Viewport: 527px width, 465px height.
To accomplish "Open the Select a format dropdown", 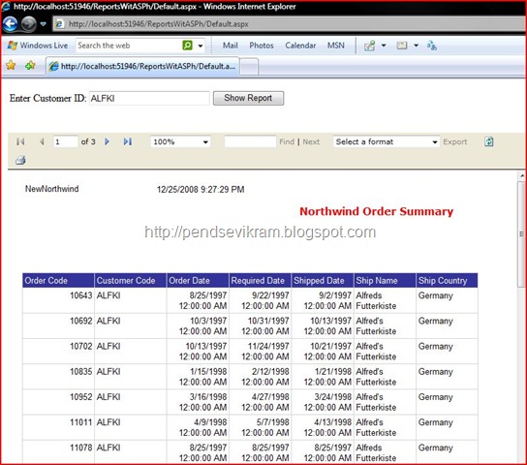I will tap(387, 141).
